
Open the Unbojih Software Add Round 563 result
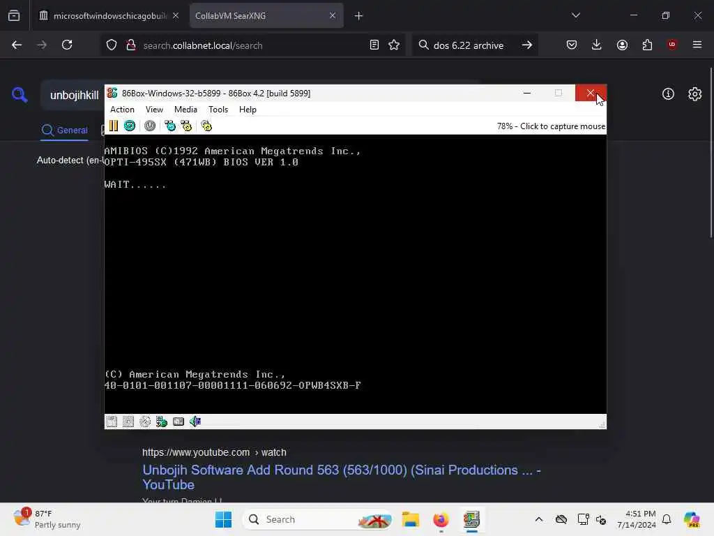click(x=342, y=477)
